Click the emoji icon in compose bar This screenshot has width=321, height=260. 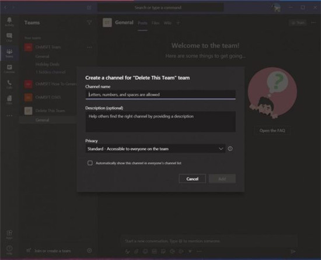tap(145, 251)
